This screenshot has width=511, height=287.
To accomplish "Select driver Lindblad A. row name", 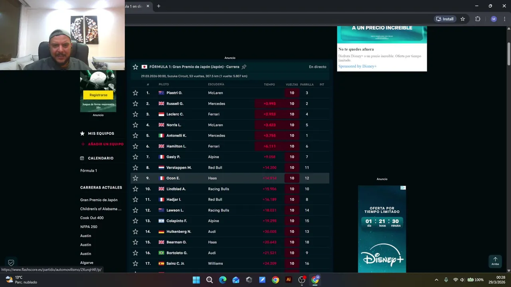I will [x=176, y=189].
